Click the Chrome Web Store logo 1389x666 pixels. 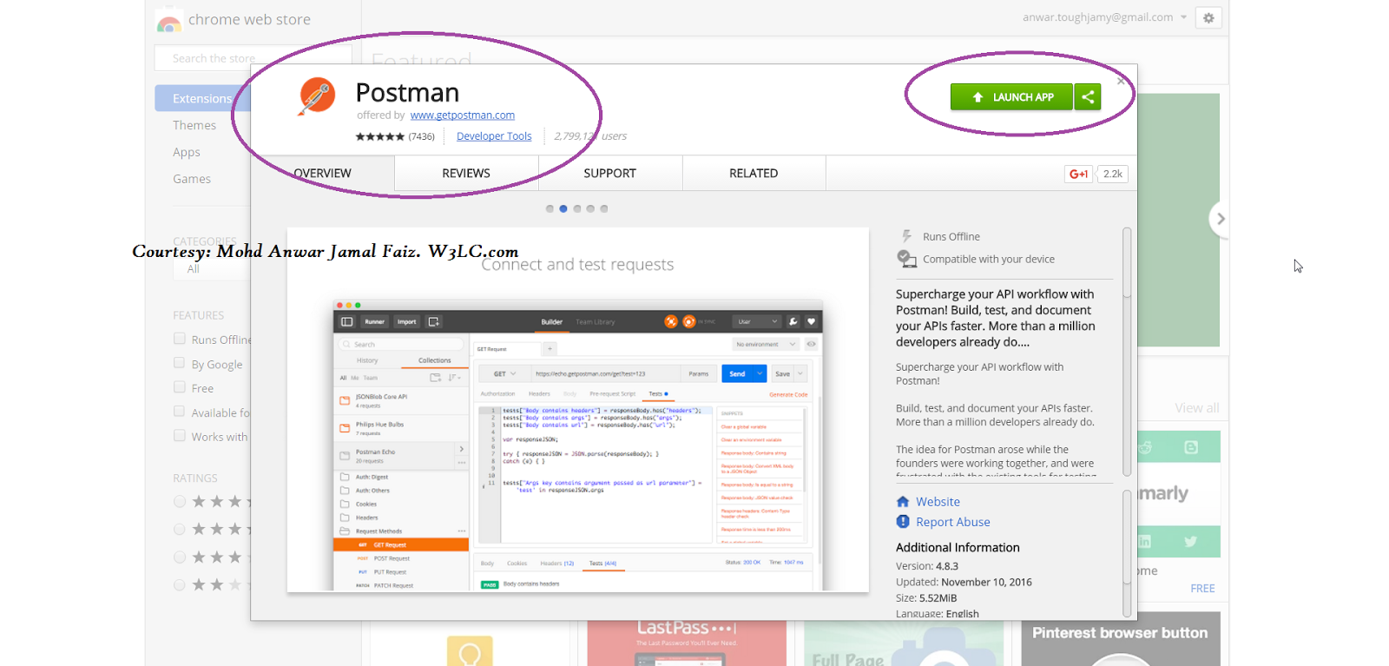[168, 21]
